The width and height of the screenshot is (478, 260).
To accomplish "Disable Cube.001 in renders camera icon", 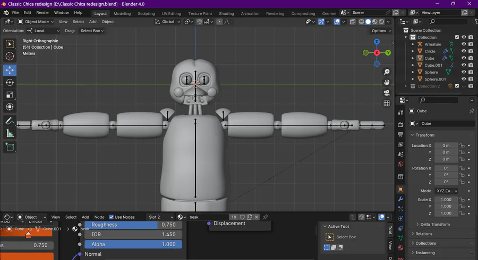I will [x=471, y=65].
